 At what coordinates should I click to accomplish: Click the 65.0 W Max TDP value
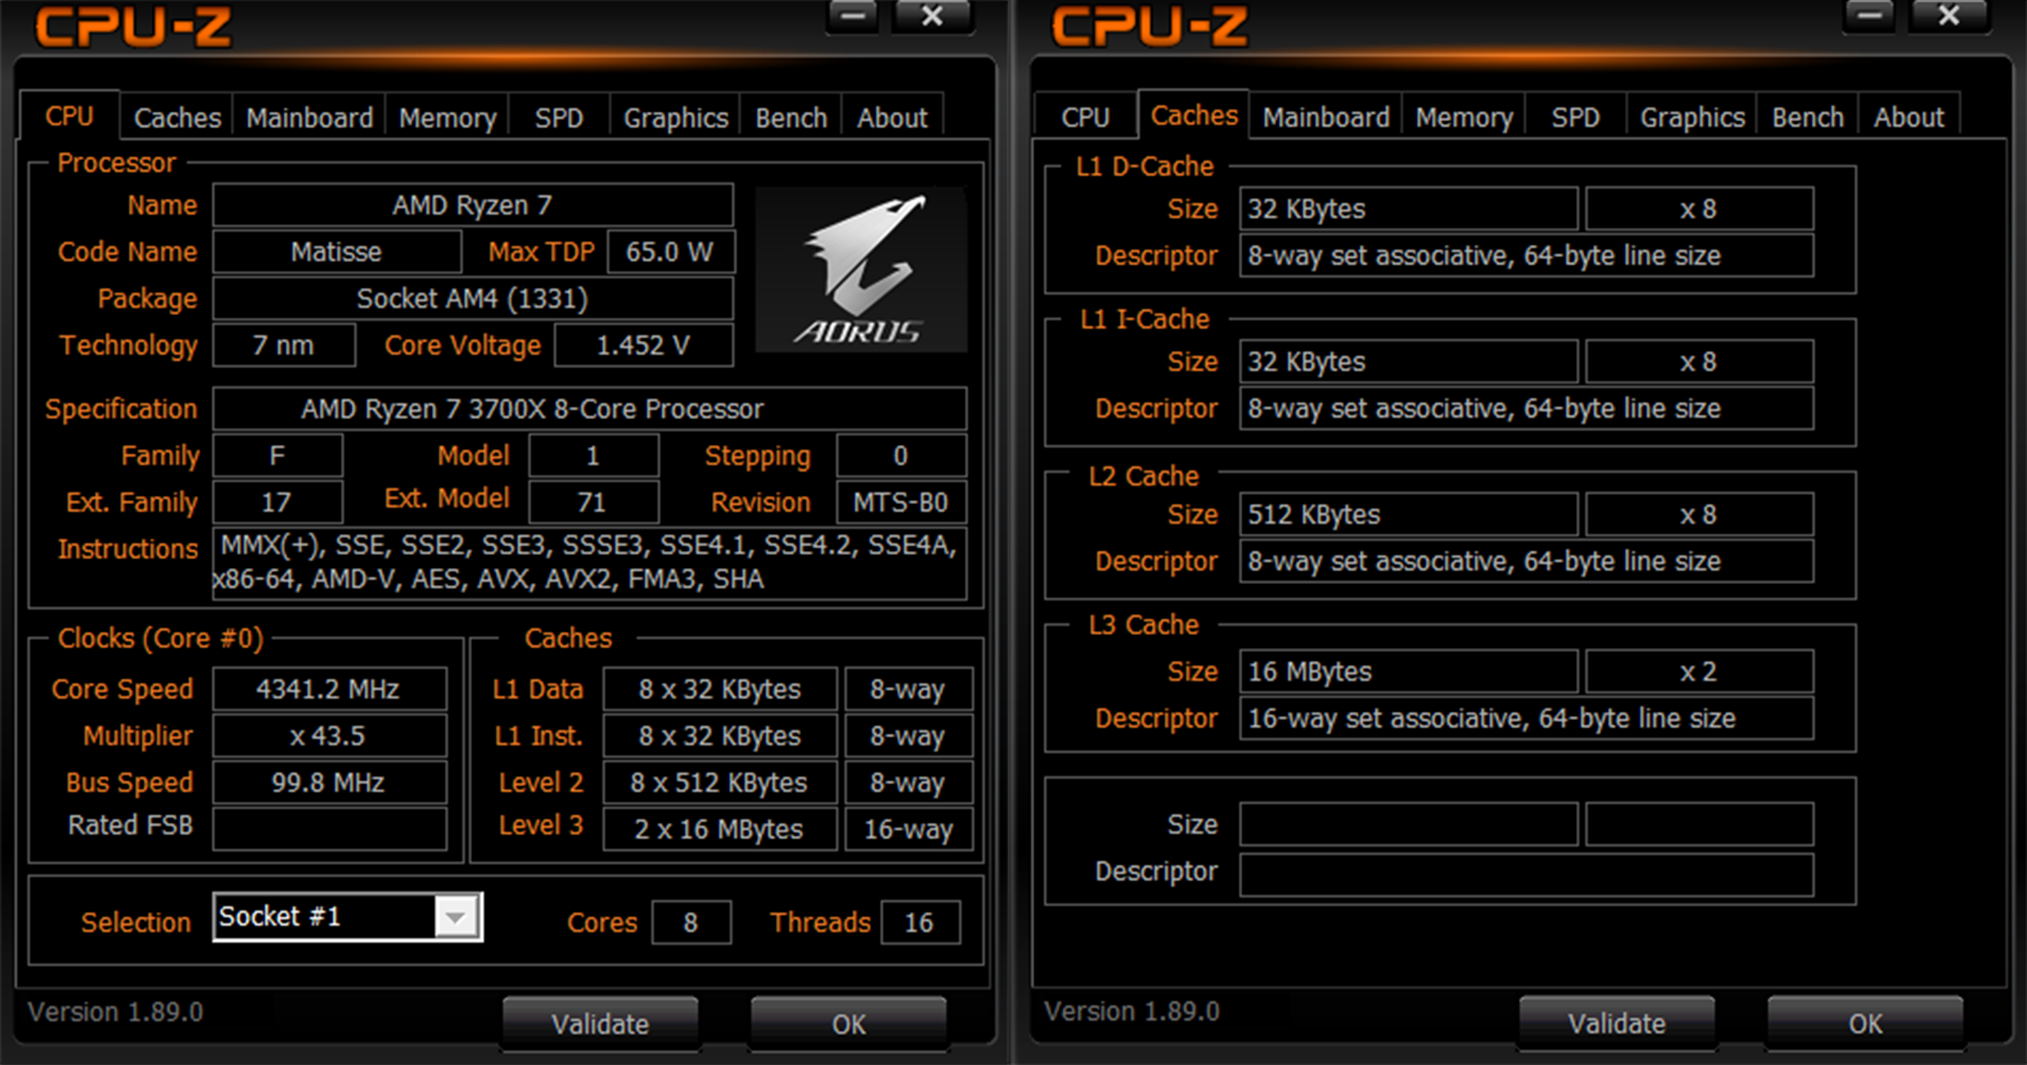(670, 252)
